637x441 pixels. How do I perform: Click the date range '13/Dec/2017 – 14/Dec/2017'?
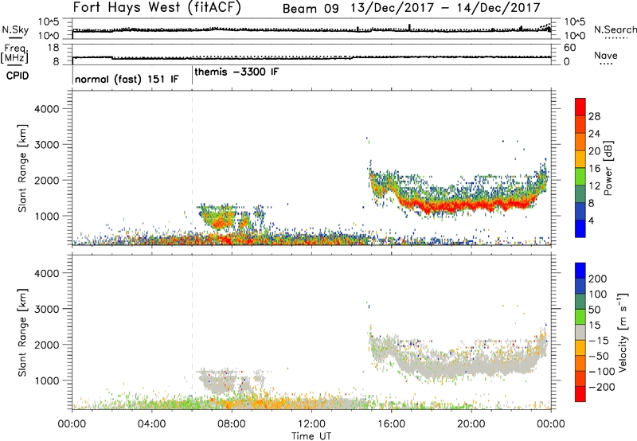446,8
